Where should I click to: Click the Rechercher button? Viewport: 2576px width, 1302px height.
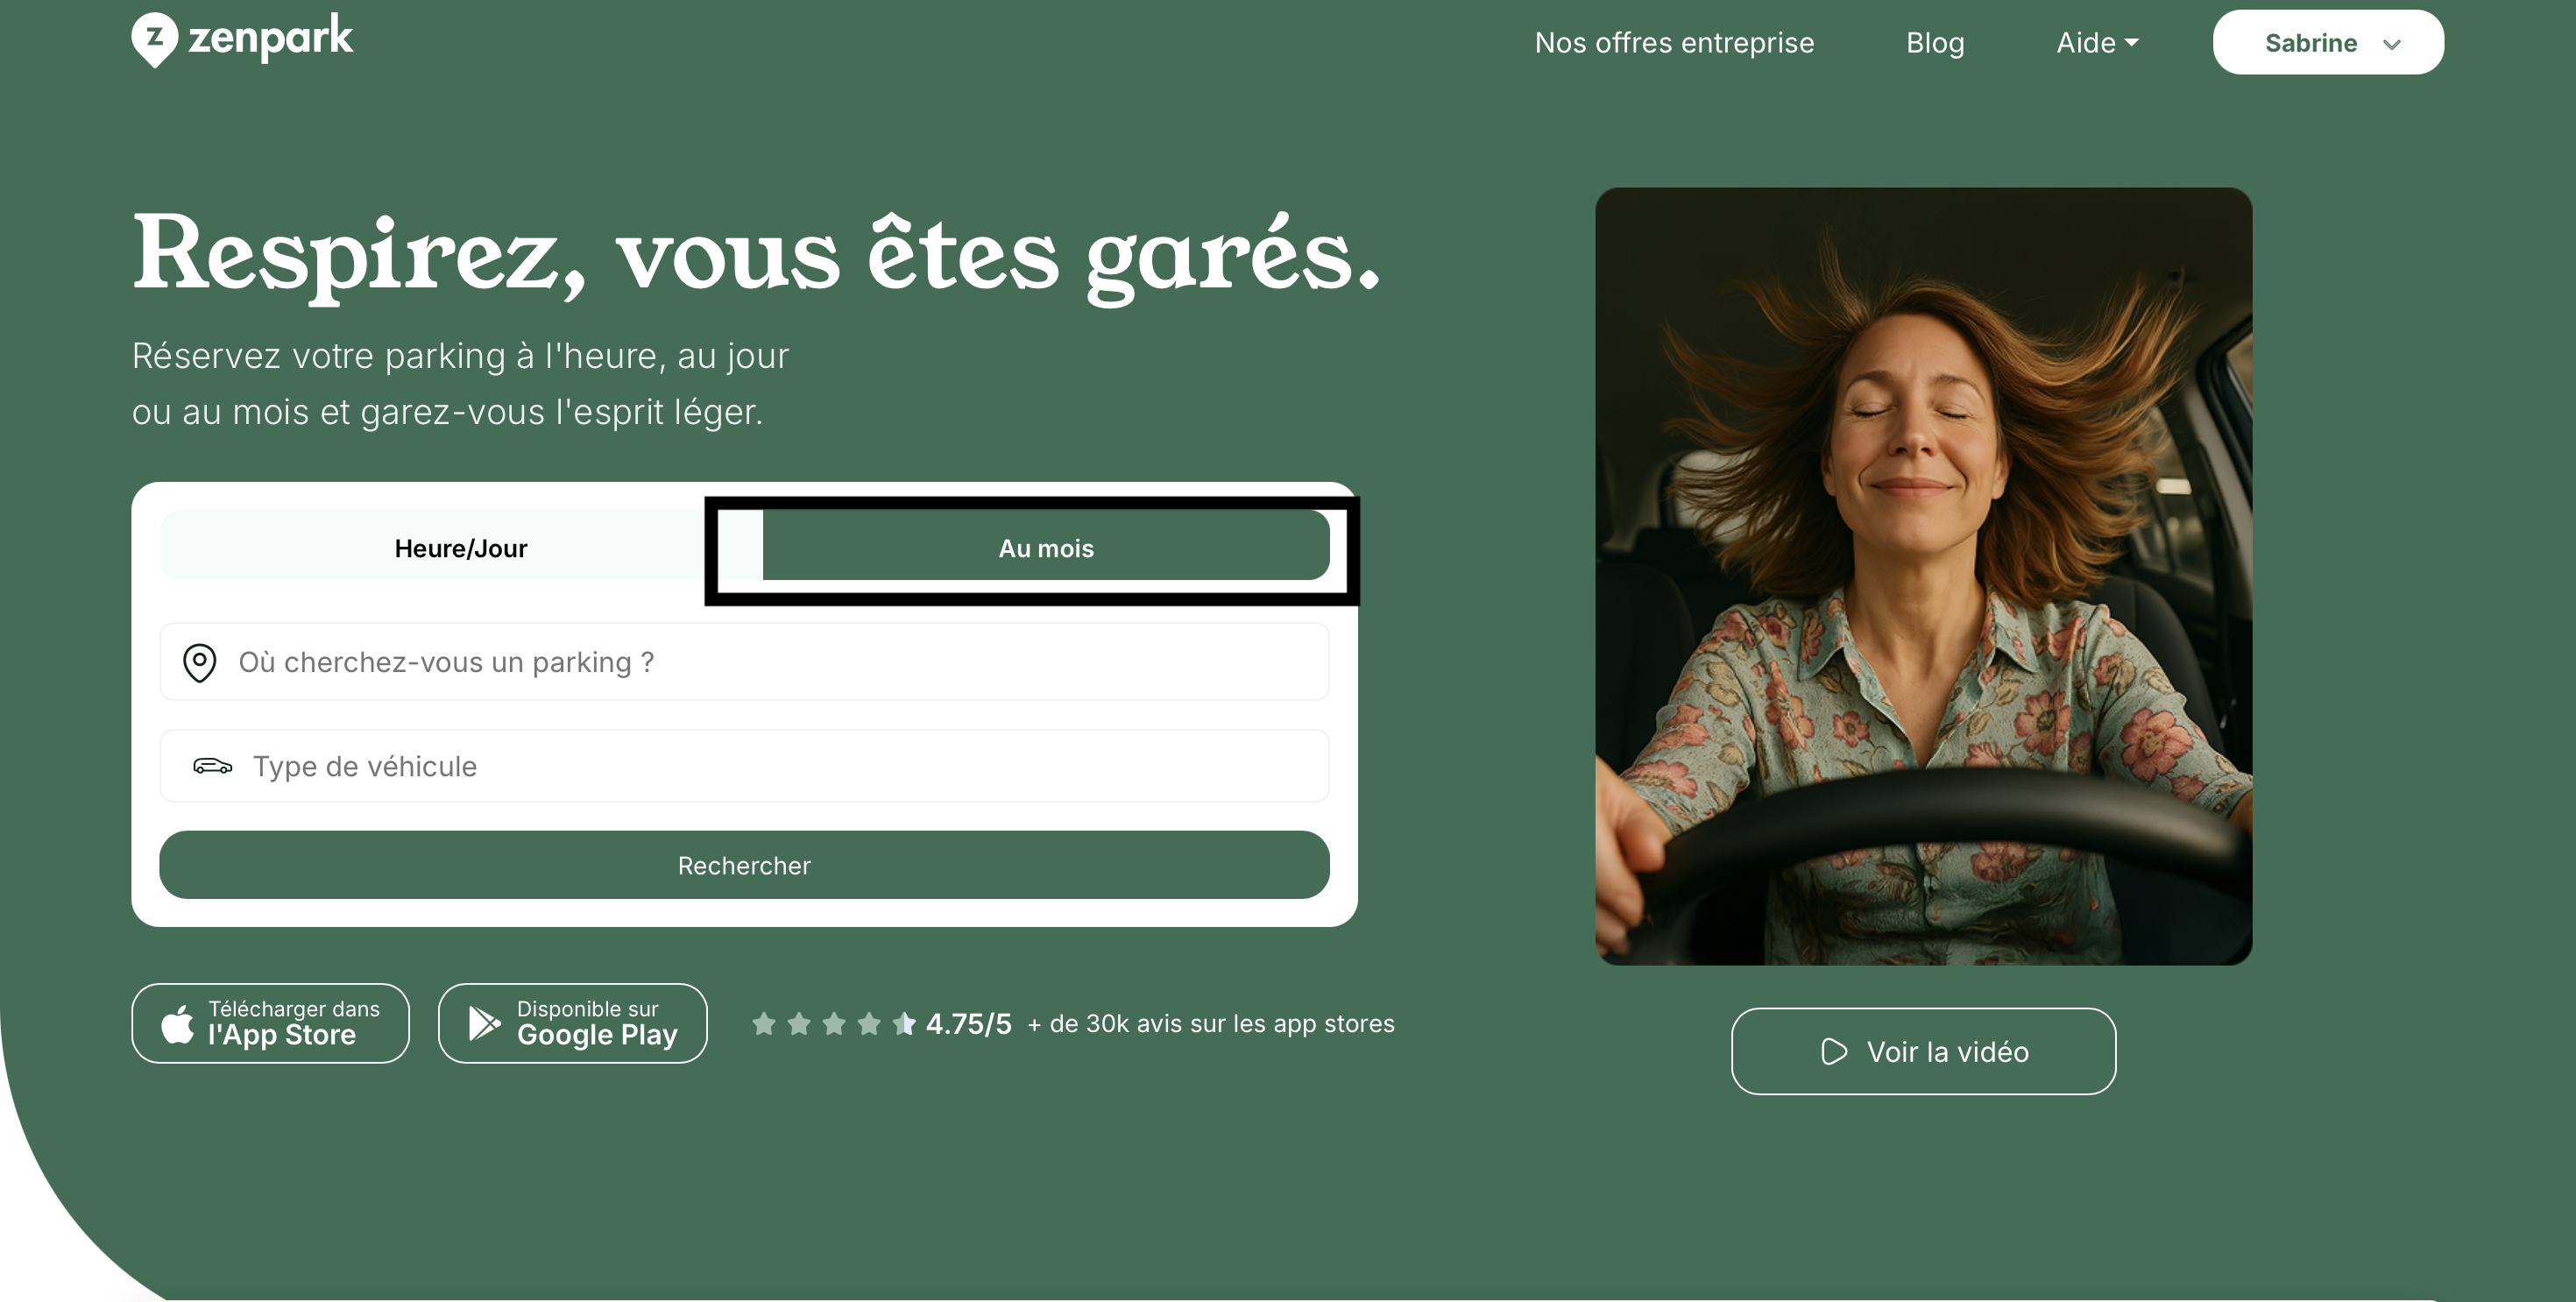point(744,865)
